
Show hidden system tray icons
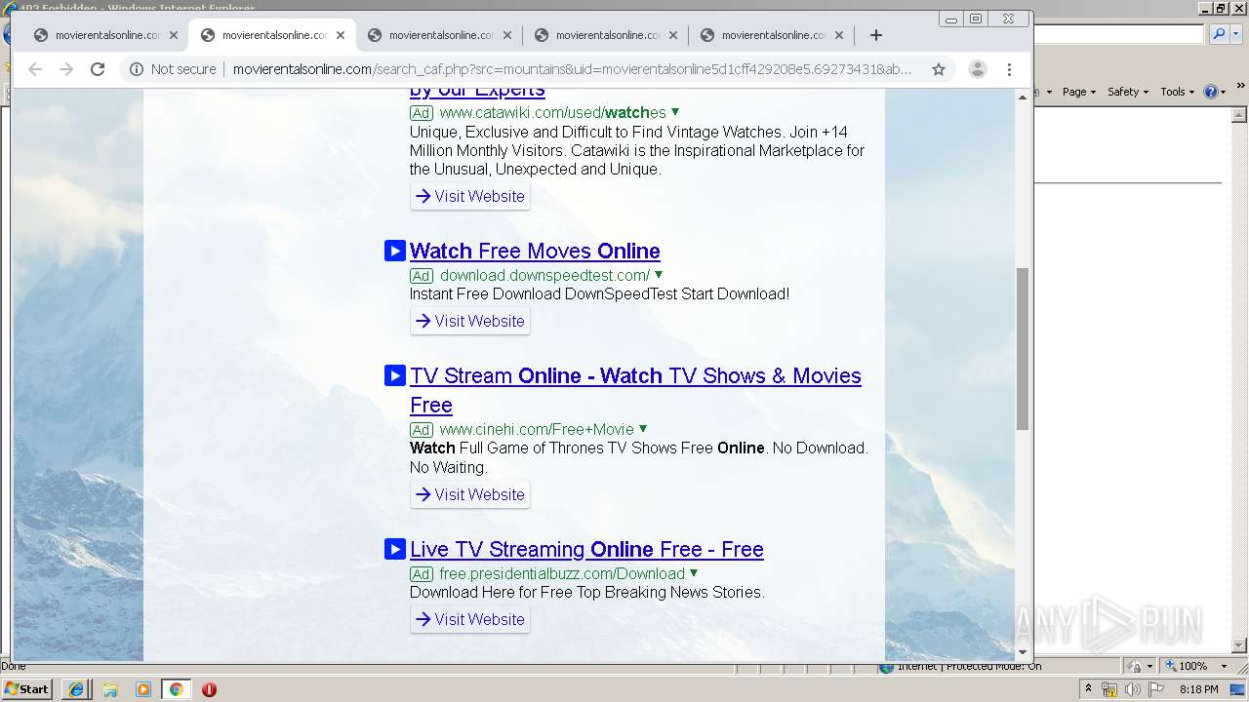click(1088, 688)
